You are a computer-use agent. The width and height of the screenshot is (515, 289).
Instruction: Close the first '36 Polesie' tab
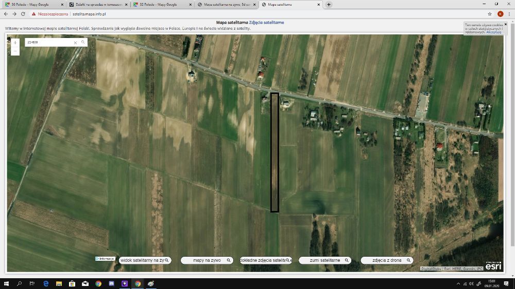(62, 5)
